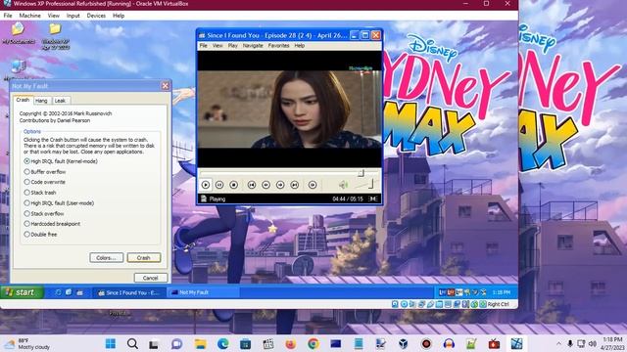Click Show Desktop icon in XP quick launch
This screenshot has height=352, width=627.
[69, 292]
